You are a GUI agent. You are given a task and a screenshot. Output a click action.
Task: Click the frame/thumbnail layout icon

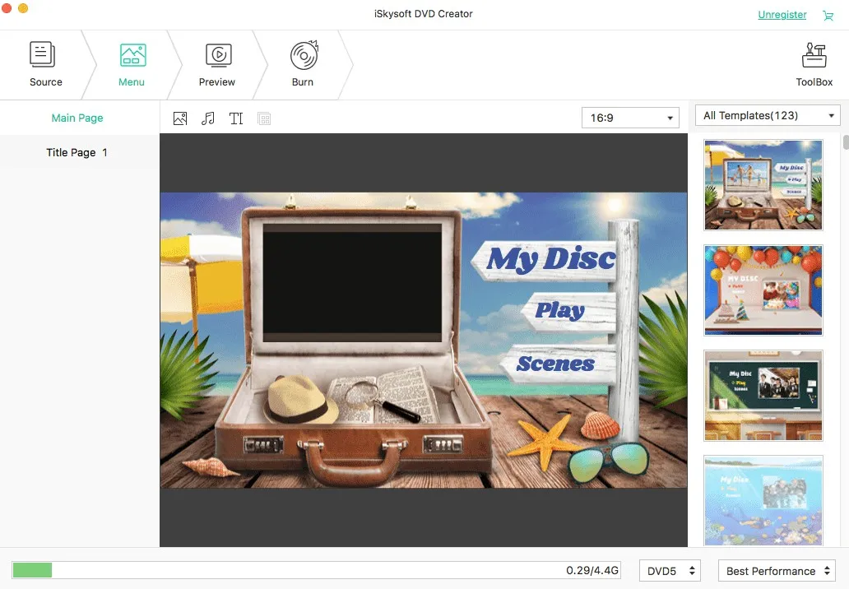(264, 118)
